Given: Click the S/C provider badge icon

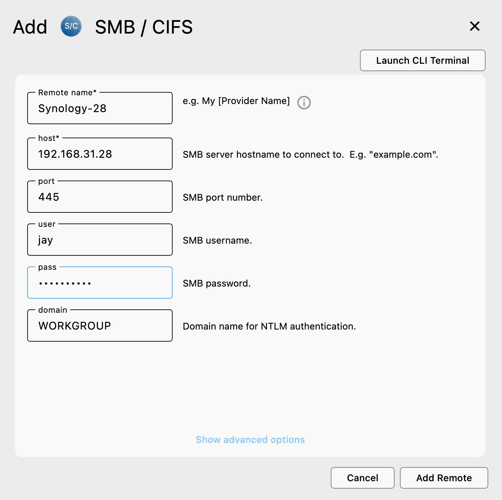Looking at the screenshot, I should click(x=71, y=27).
